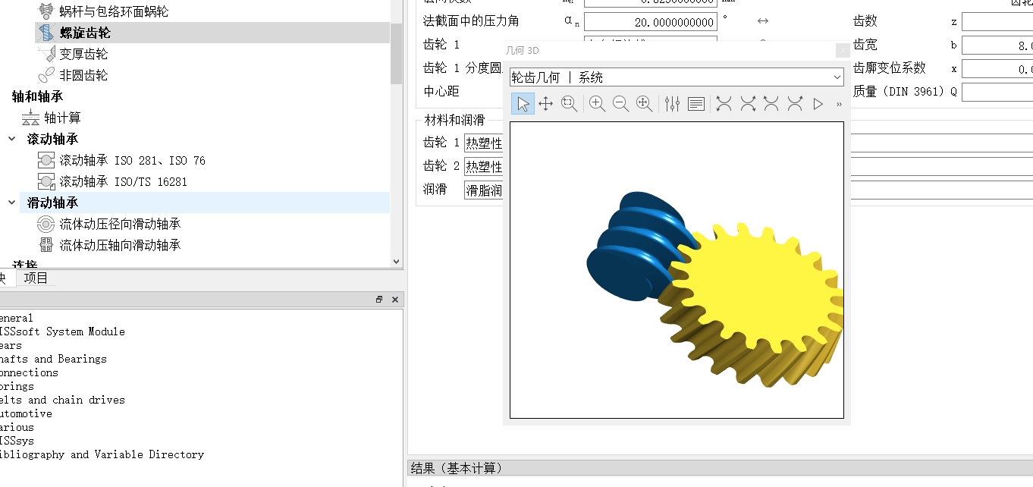Zoom in on the 3D gear view

pos(597,104)
